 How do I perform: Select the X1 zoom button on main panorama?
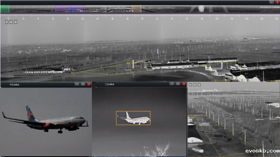(7, 22)
